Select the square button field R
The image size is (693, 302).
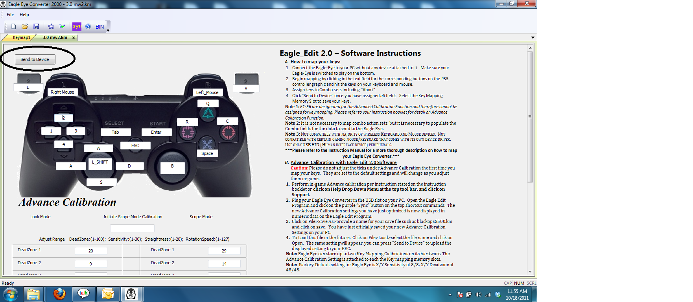(187, 122)
